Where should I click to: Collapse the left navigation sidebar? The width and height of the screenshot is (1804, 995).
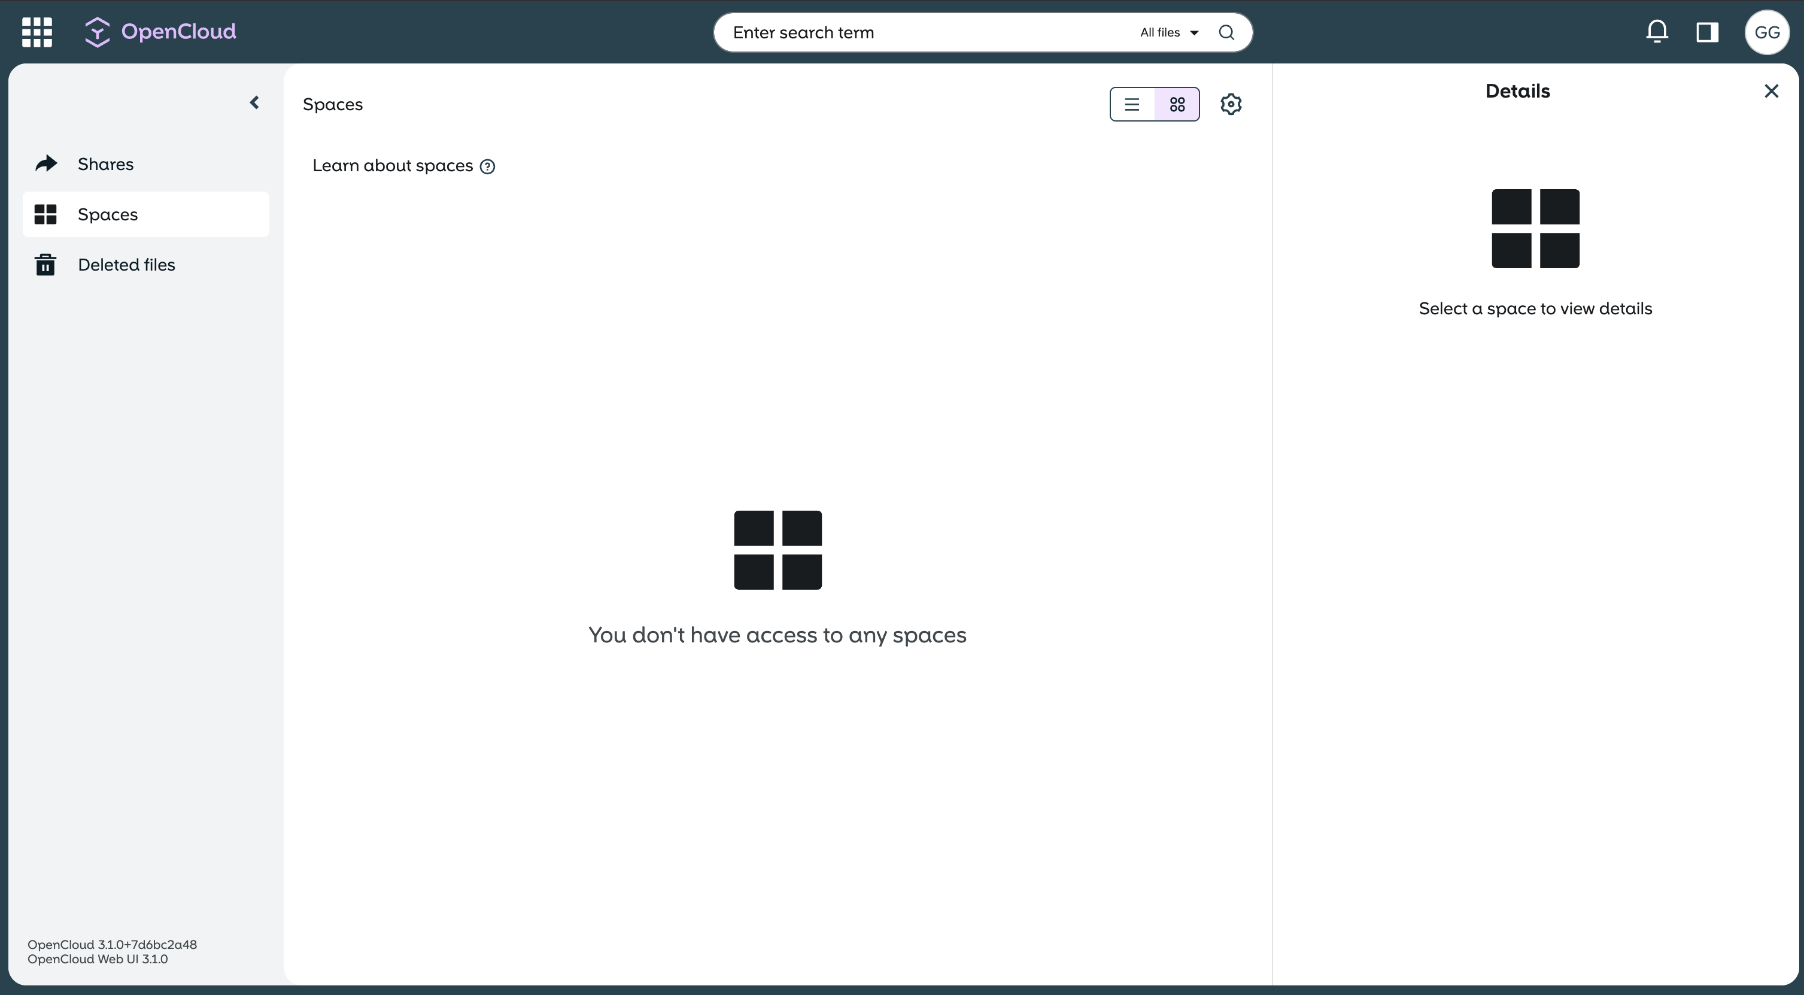(x=255, y=103)
